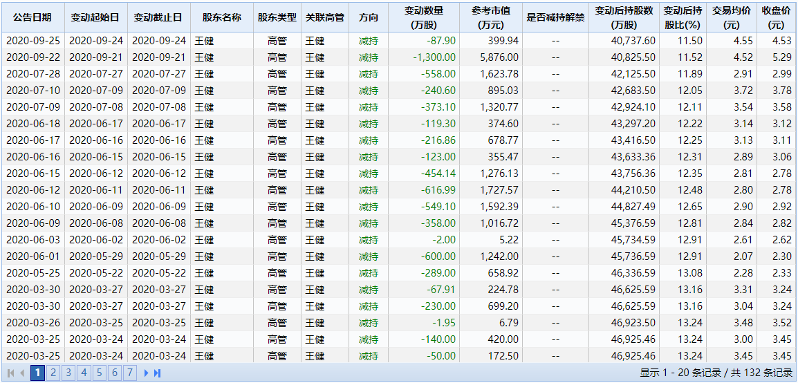Select the 2020-06-03 date cell
The width and height of the screenshot is (798, 383).
click(33, 240)
